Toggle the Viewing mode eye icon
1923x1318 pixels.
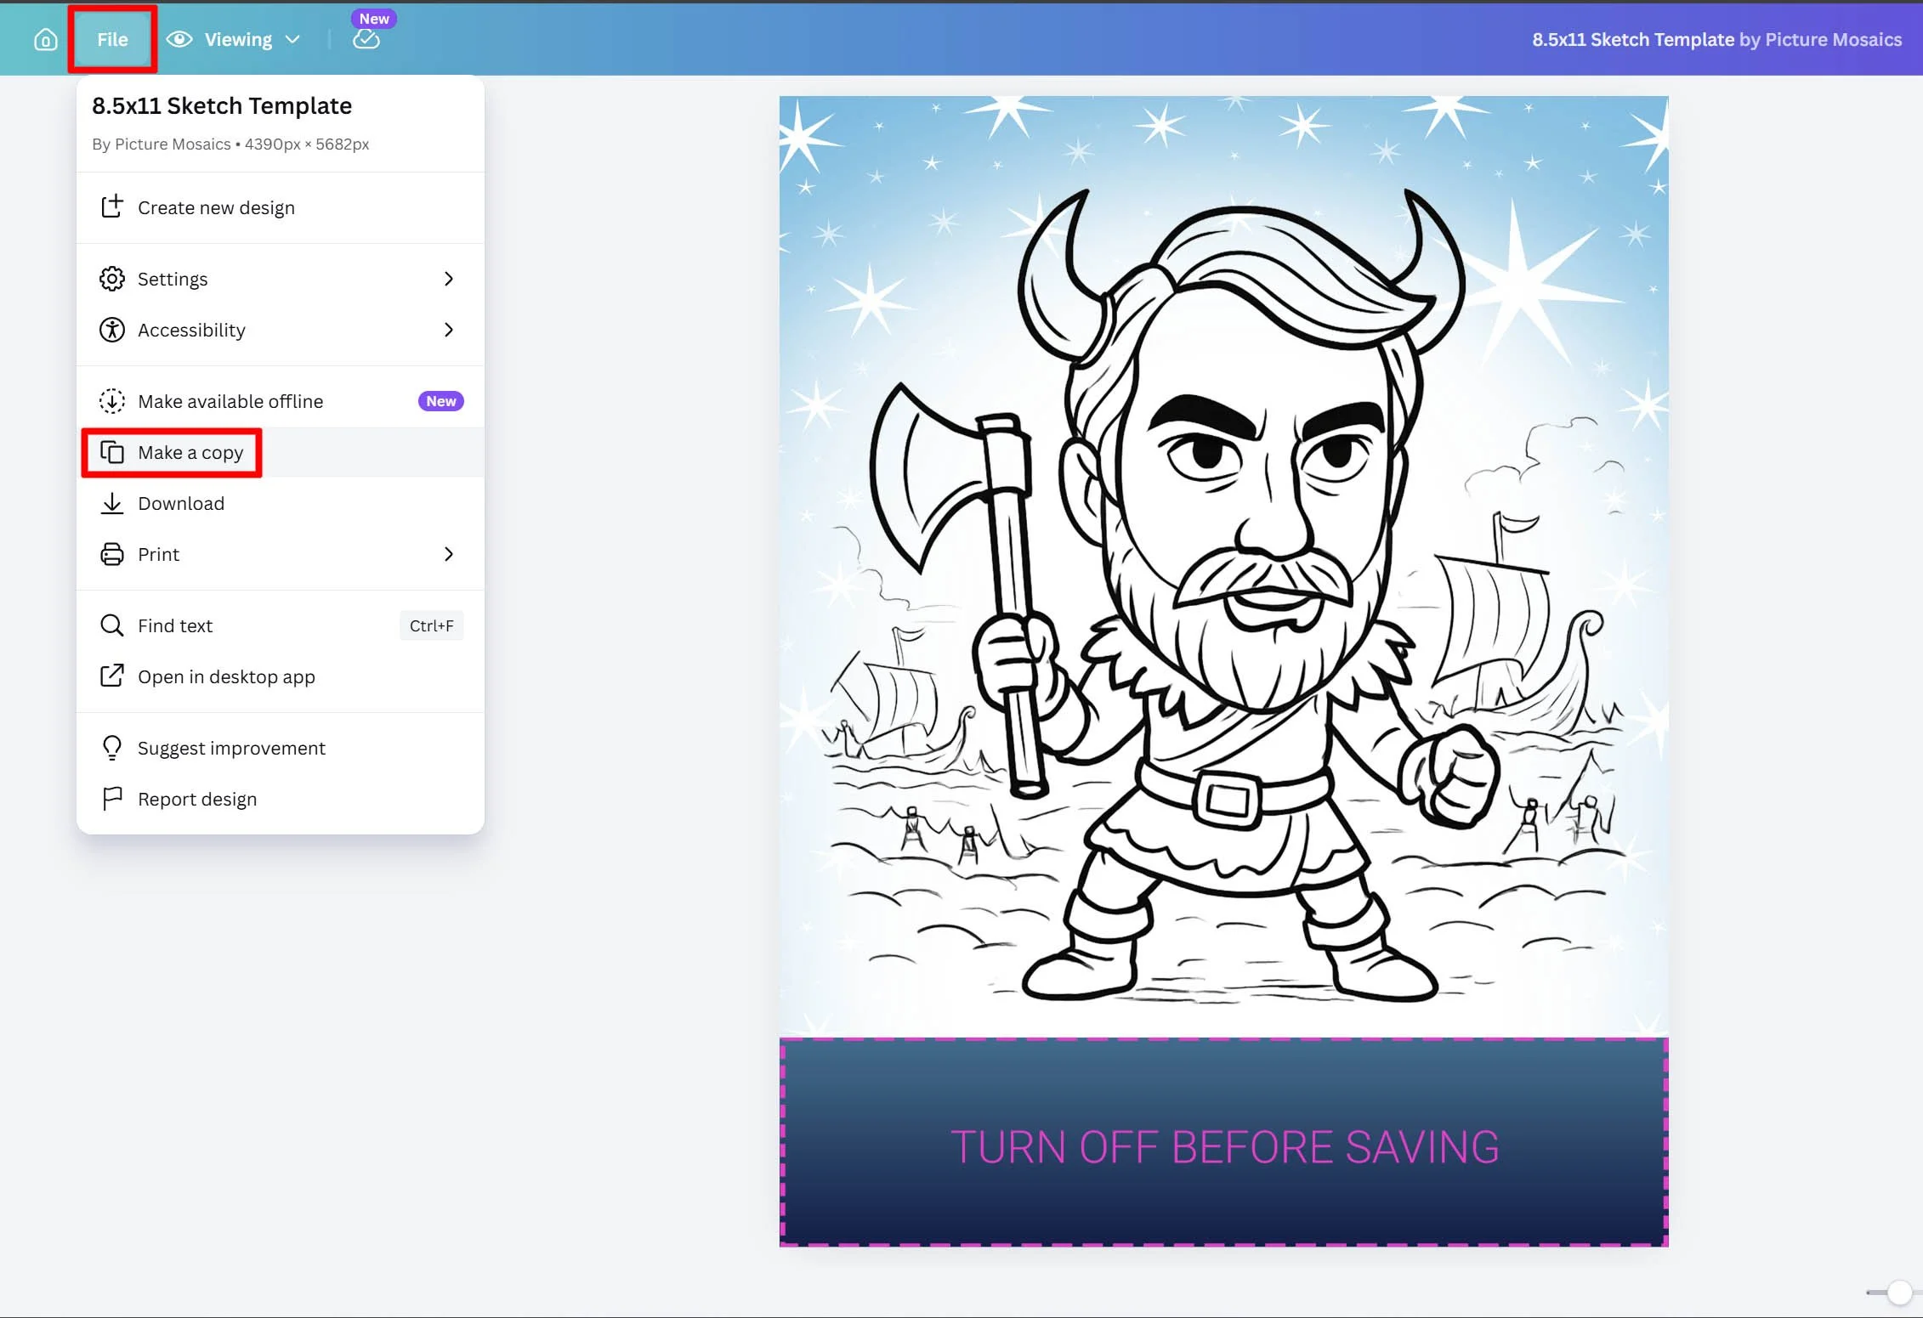pyautogui.click(x=179, y=40)
